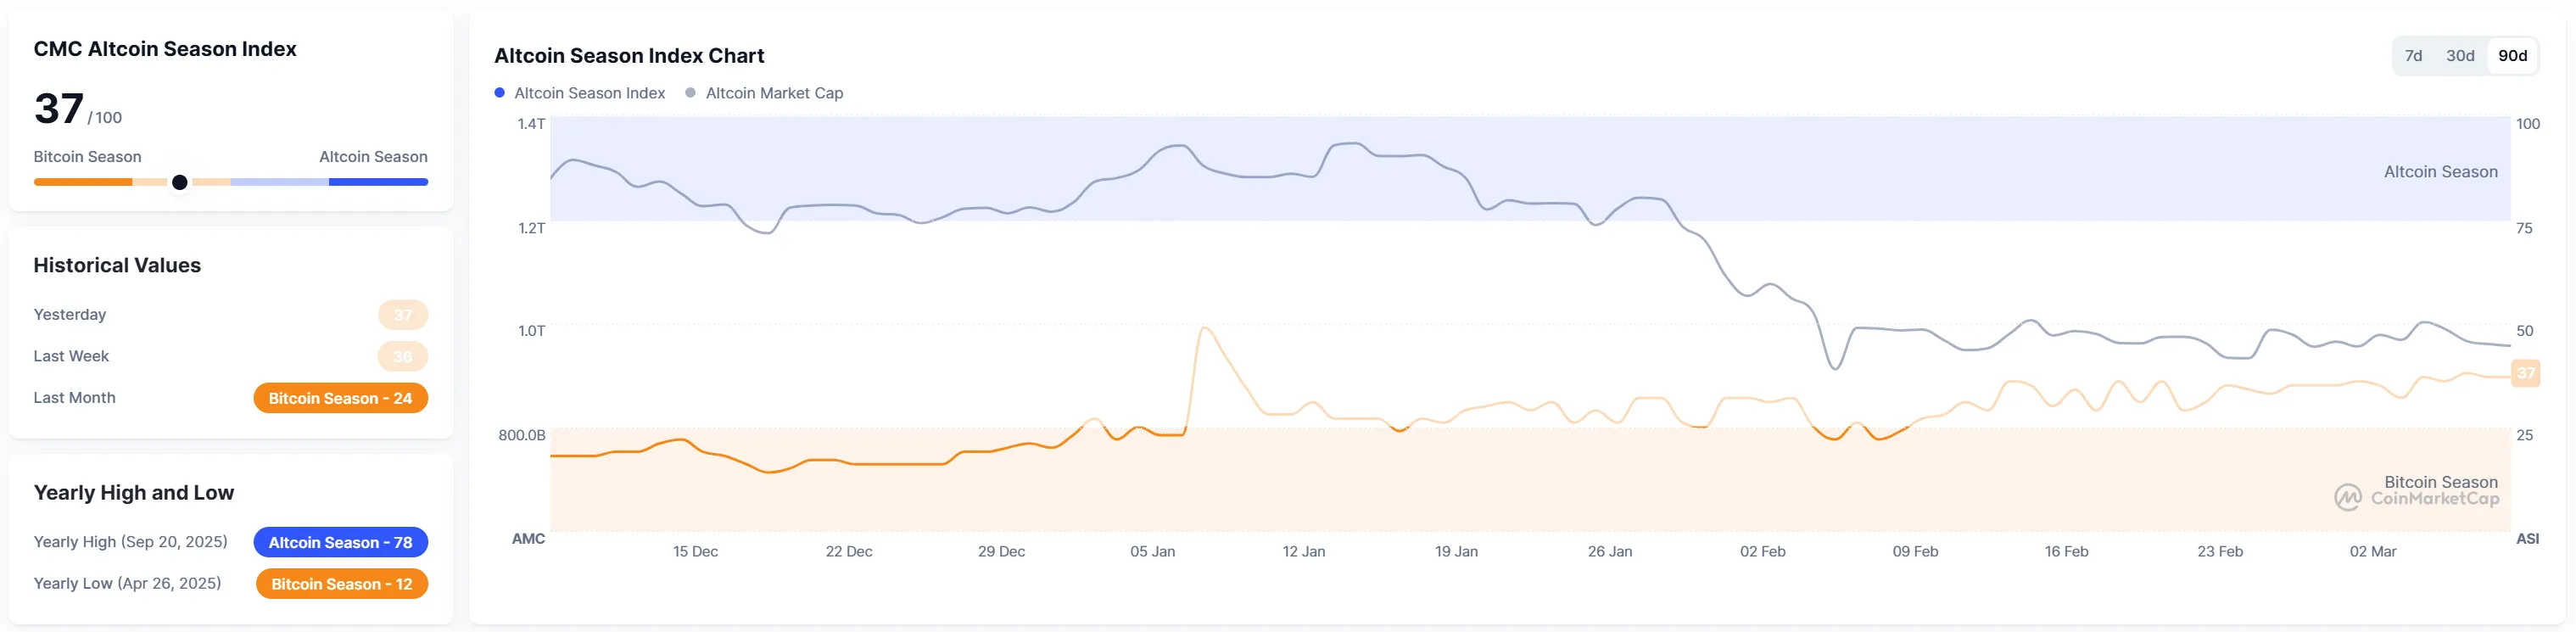This screenshot has height=632, width=2576.
Task: Switch chart range to 7d
Action: pyautogui.click(x=2413, y=56)
